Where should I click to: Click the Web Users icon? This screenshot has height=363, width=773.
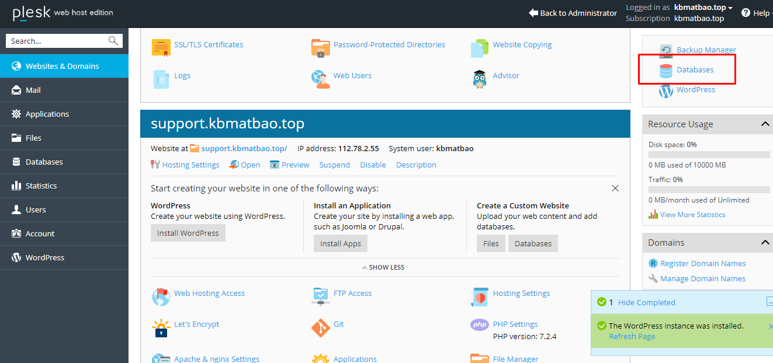click(x=320, y=78)
